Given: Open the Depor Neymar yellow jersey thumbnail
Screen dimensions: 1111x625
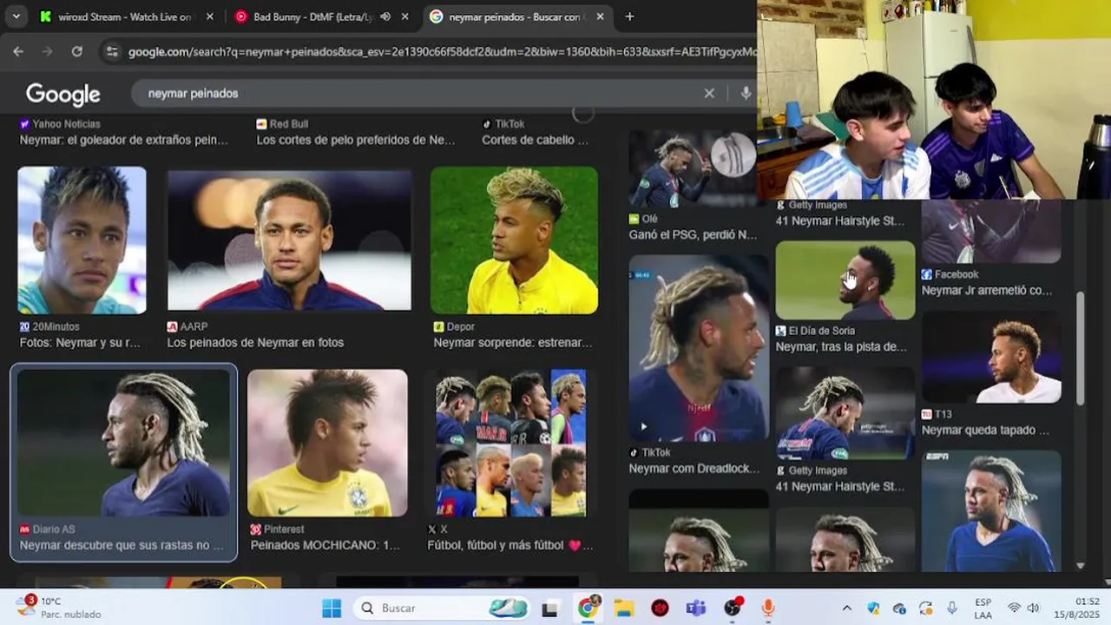Looking at the screenshot, I should [514, 240].
